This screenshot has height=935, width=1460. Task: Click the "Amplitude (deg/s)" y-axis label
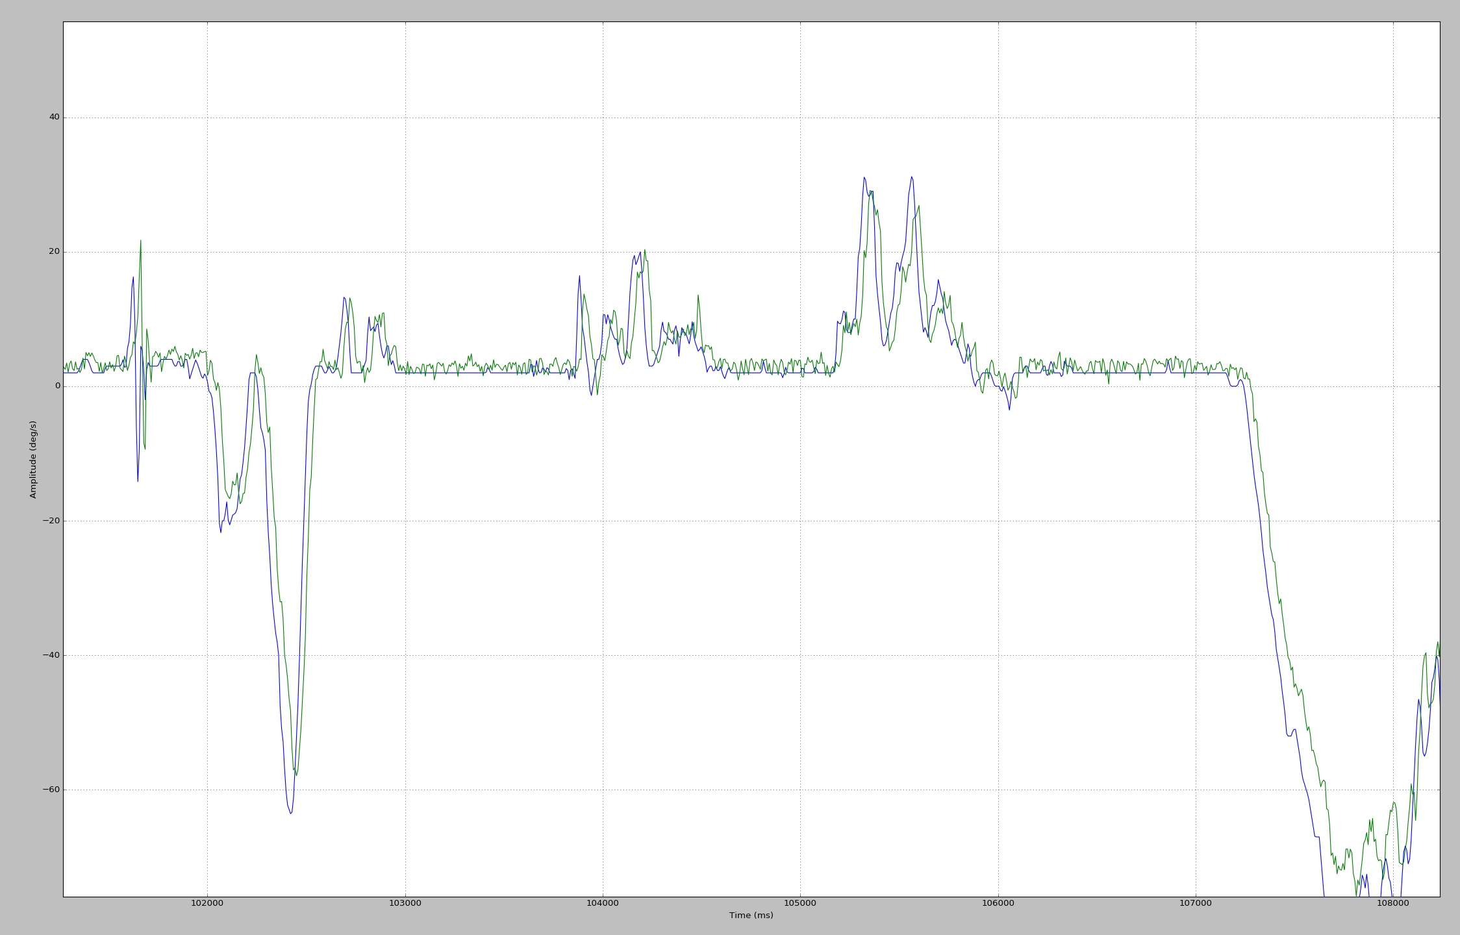33,459
